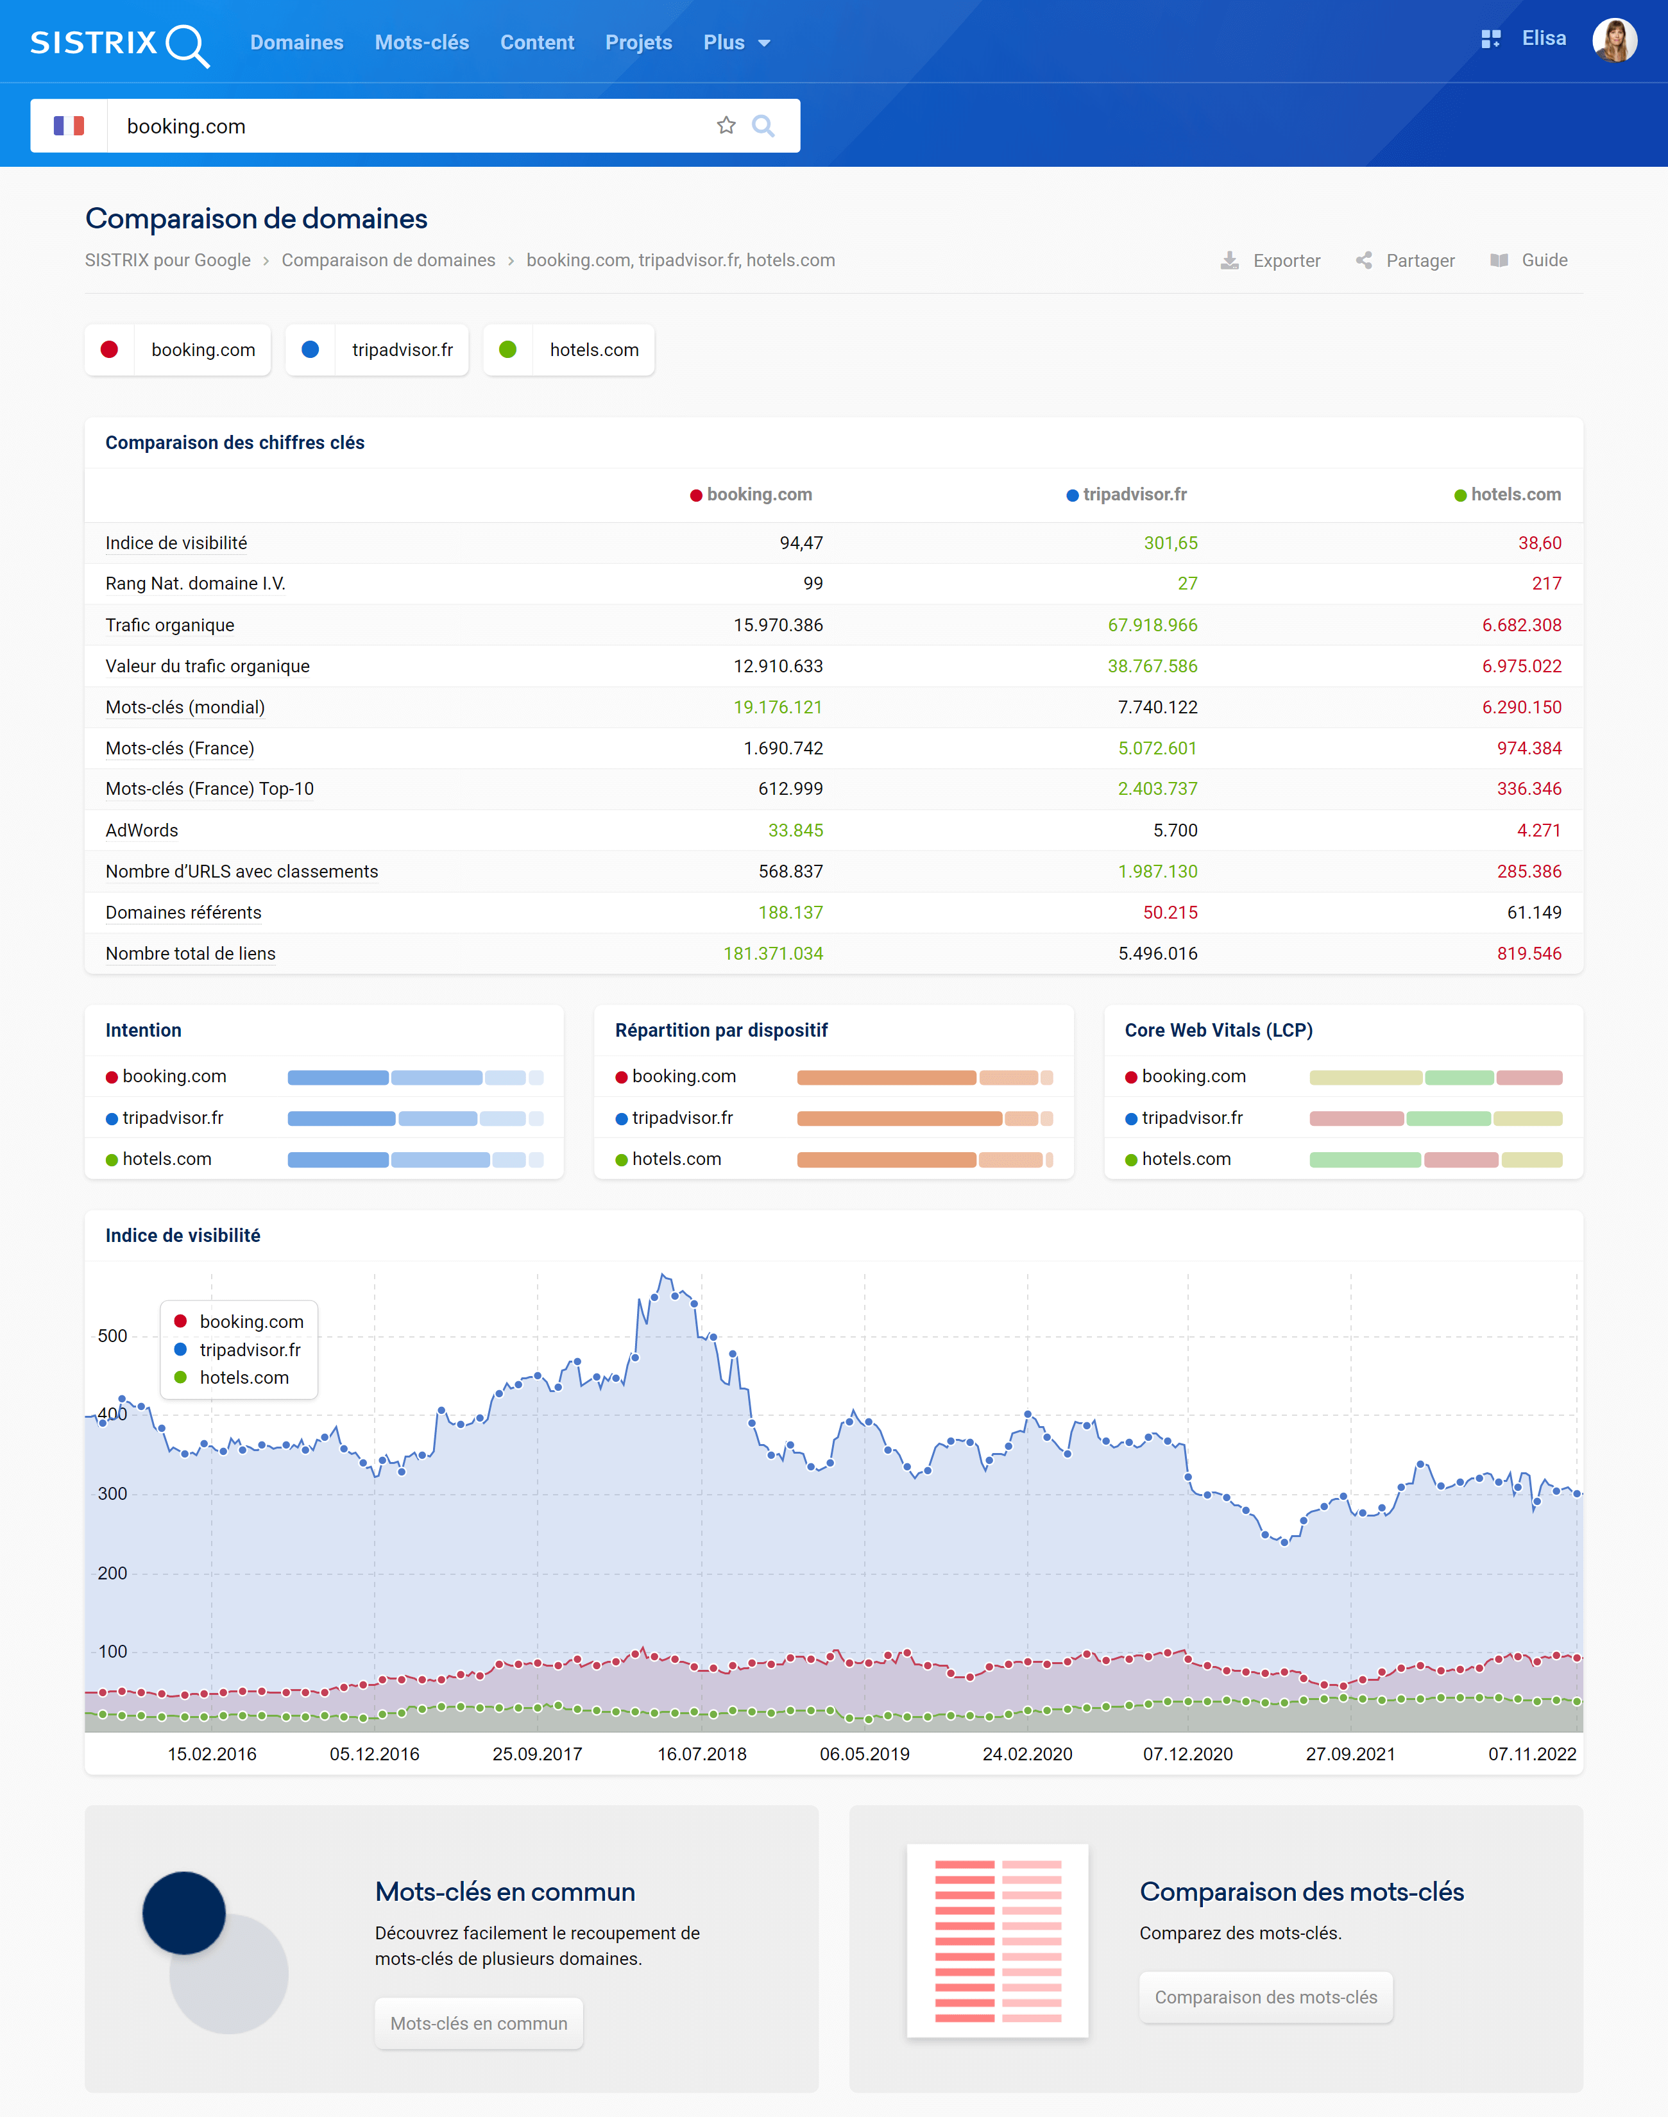Click the AdWords row label
Image resolution: width=1668 pixels, height=2117 pixels.
click(142, 830)
